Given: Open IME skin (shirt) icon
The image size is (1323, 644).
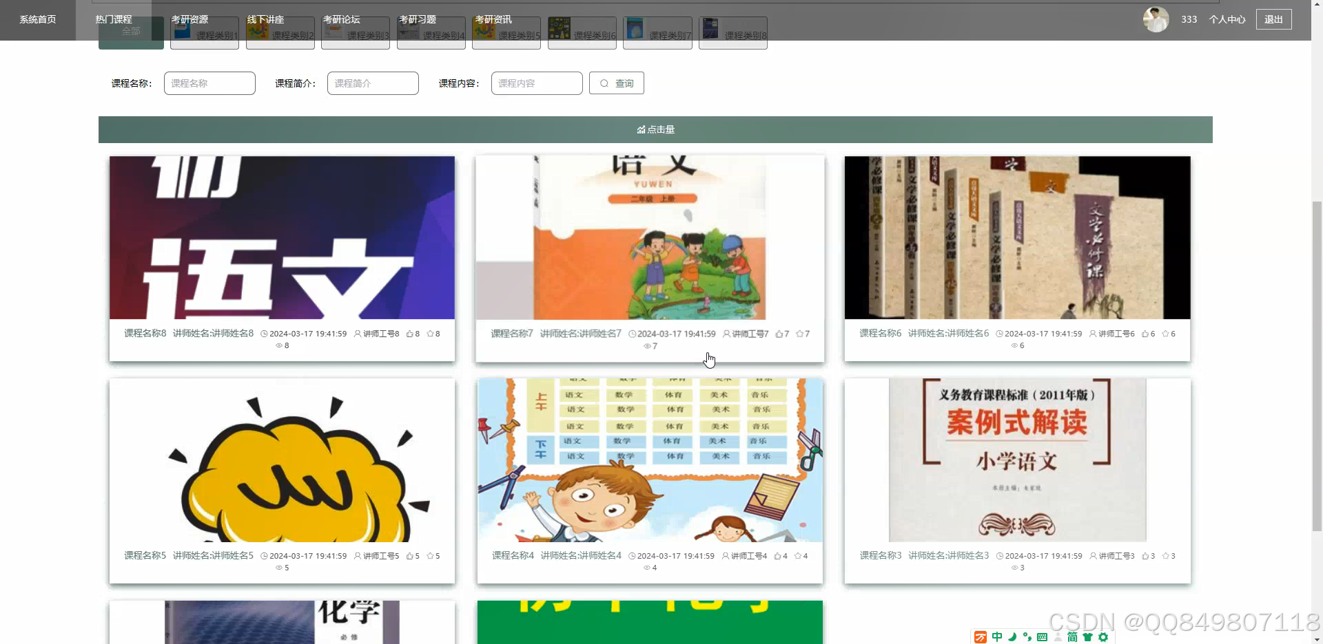Looking at the screenshot, I should tap(1087, 637).
